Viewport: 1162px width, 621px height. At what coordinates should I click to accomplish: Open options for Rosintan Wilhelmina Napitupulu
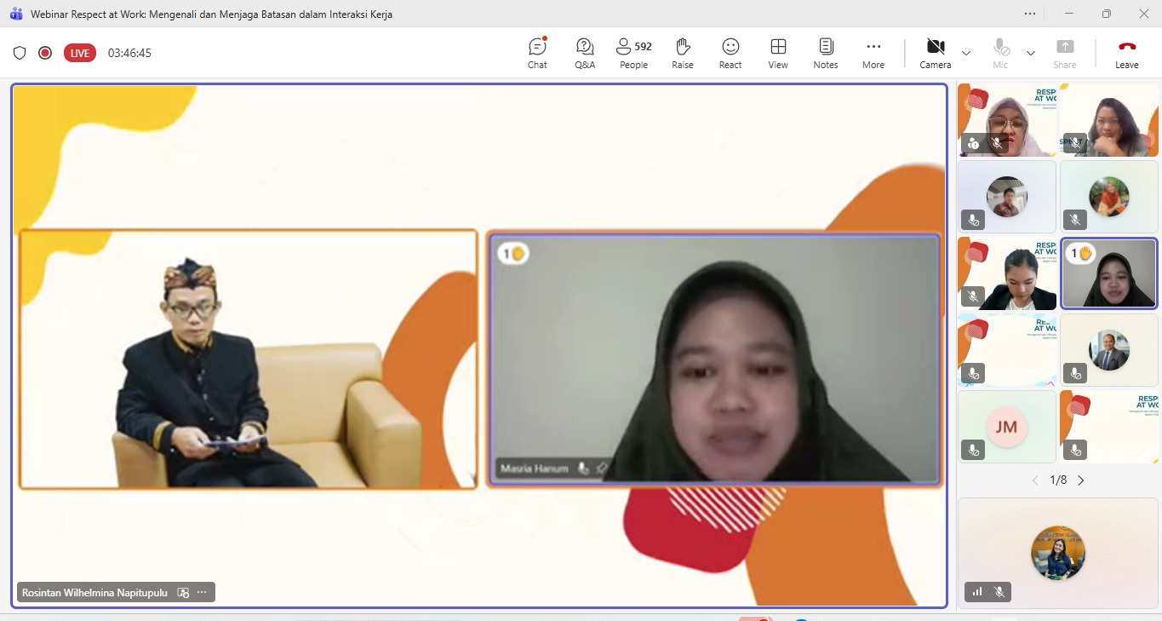coord(202,592)
